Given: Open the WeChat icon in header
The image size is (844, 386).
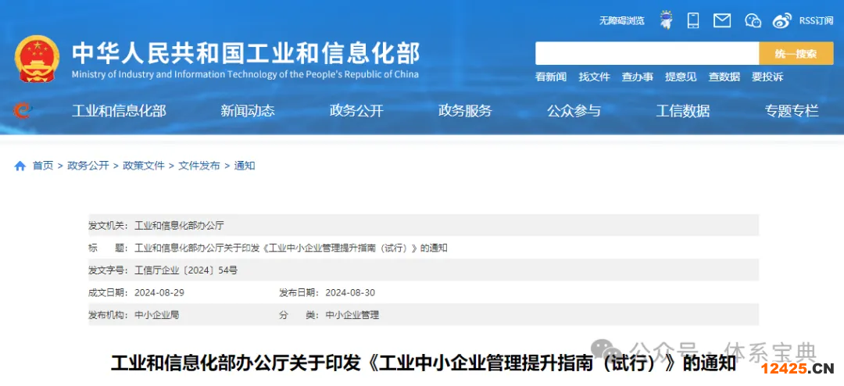Looking at the screenshot, I should (753, 20).
